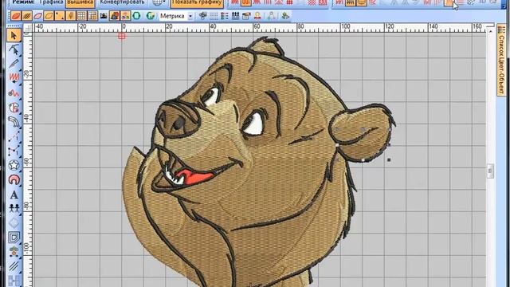Click the properties window icon
Image resolution: width=510 pixels, height=287 pixels.
pyautogui.click(x=246, y=16)
